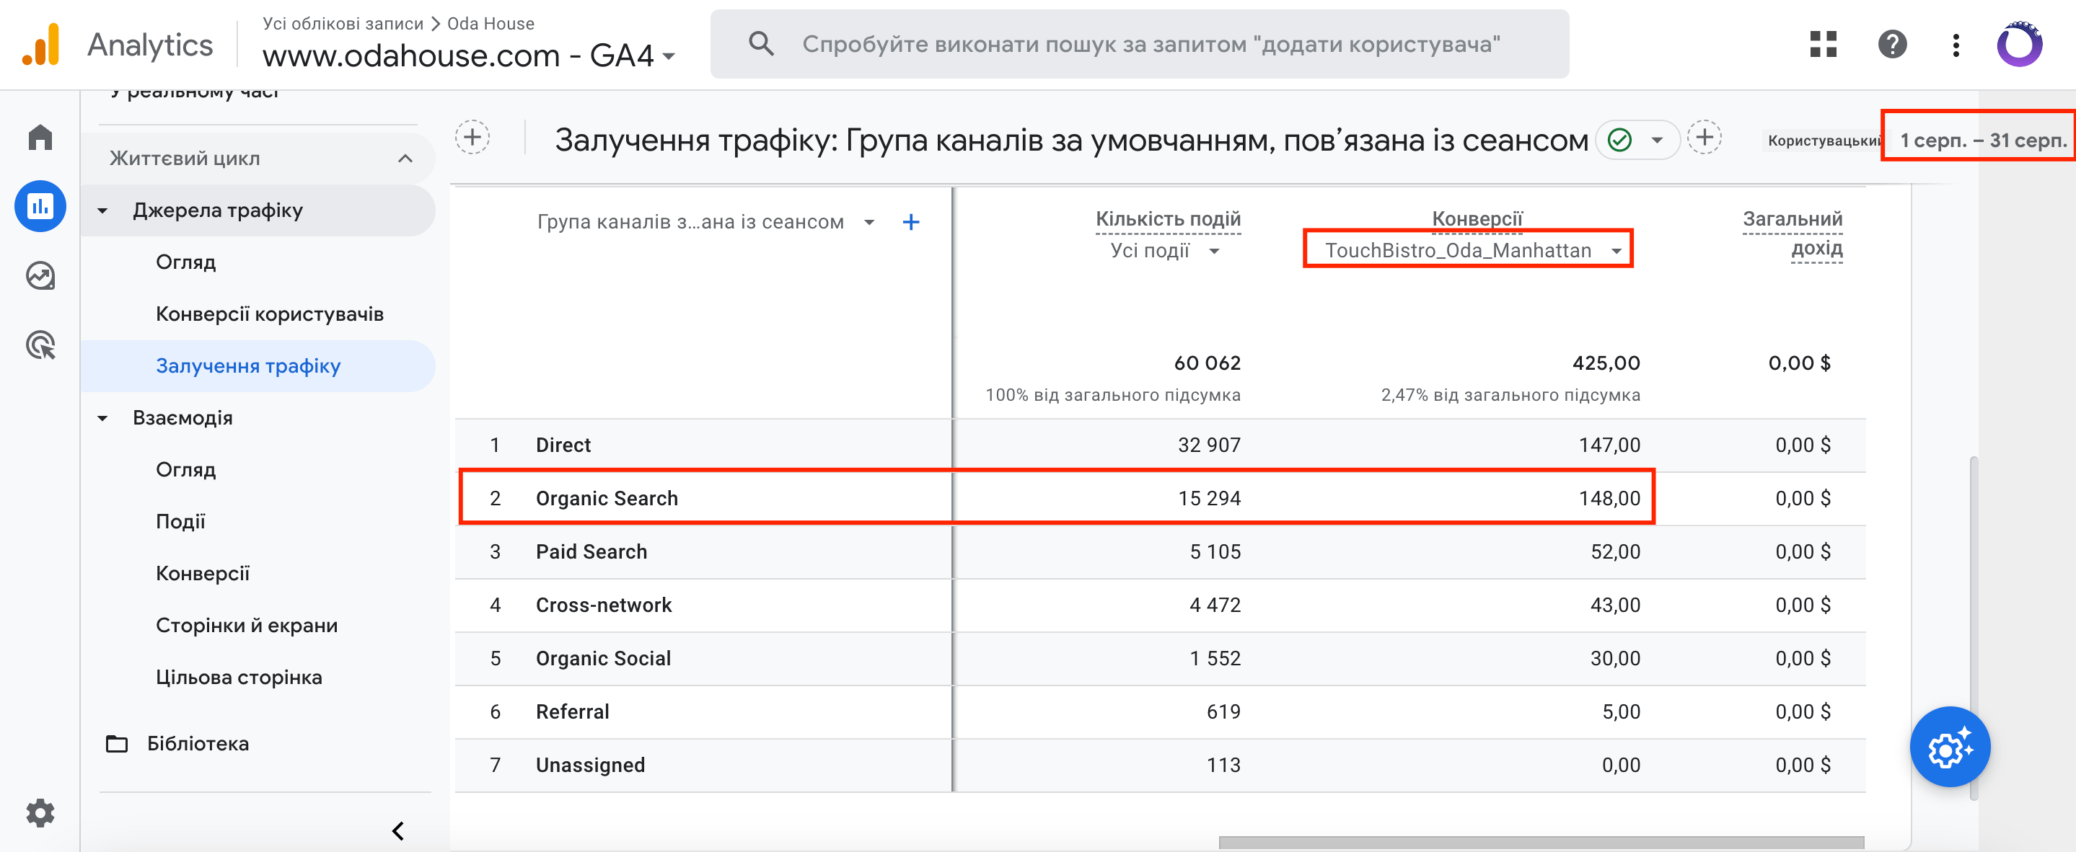The image size is (2076, 852).
Task: Click the vertical page scrollbar
Action: [x=1973, y=628]
